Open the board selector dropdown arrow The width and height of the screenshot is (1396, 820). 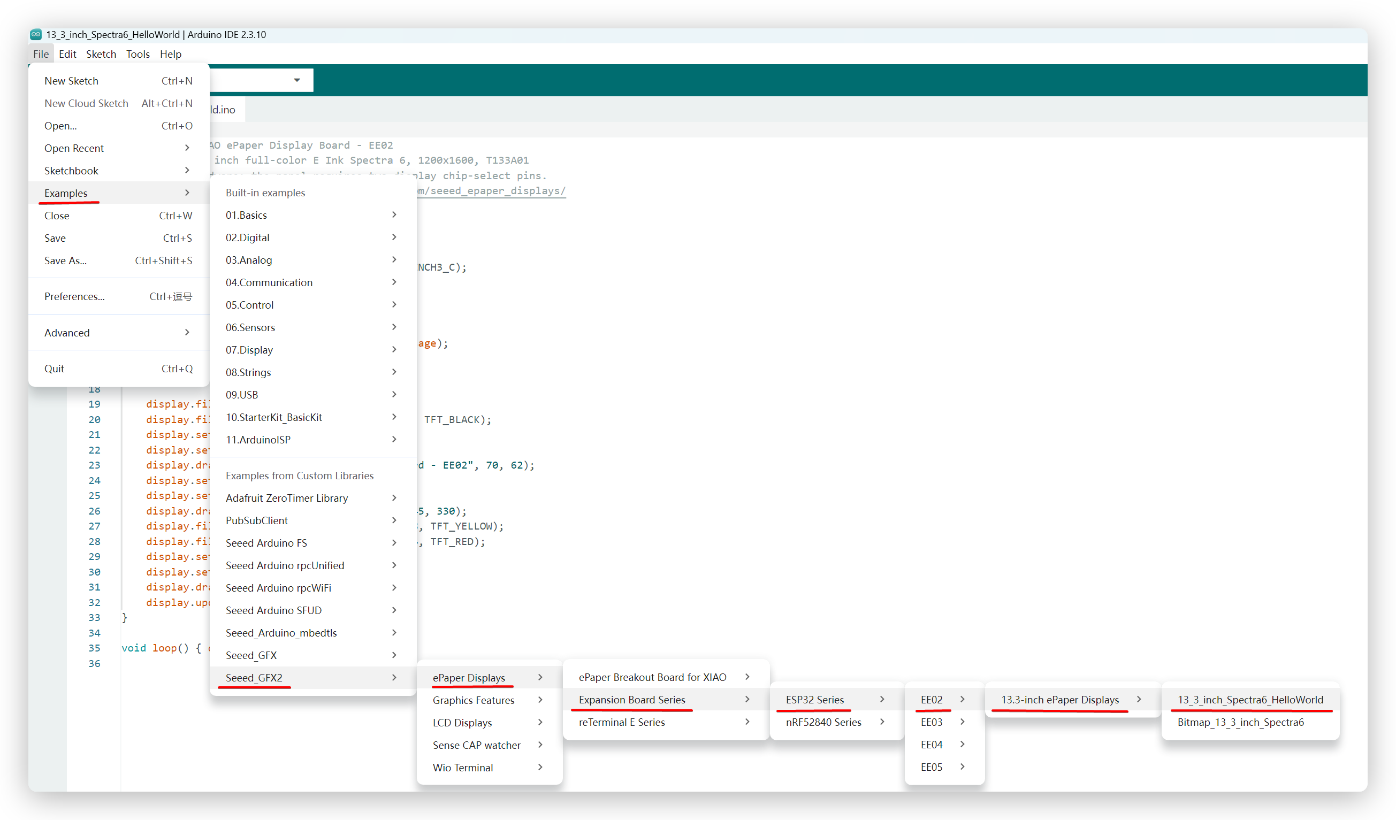tap(297, 80)
